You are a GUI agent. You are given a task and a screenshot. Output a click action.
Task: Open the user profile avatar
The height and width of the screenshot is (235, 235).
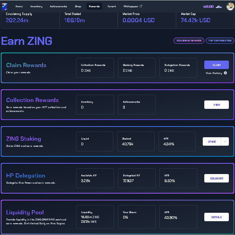pyautogui.click(x=230, y=7)
